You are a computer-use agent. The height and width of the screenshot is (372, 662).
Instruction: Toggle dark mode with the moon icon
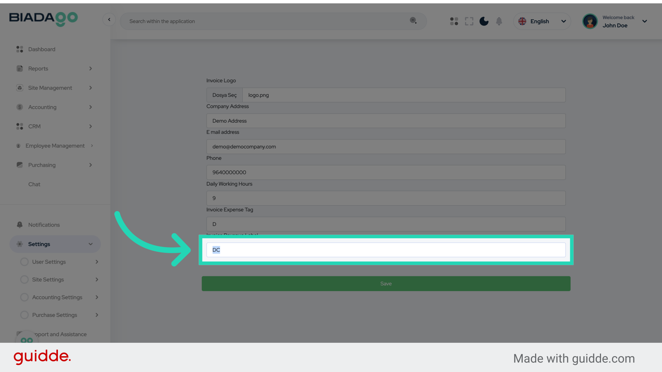484,21
